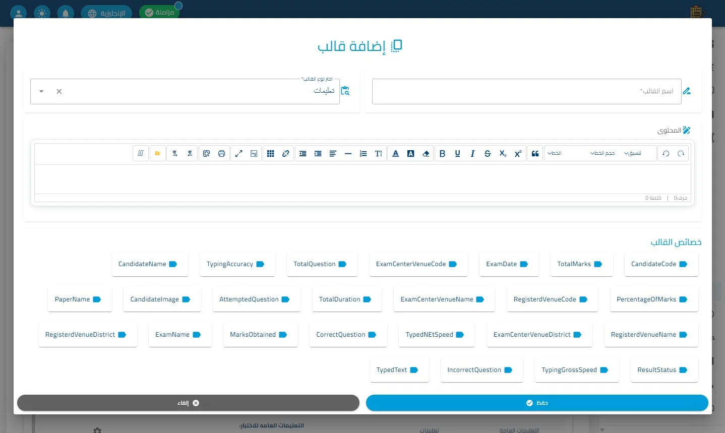This screenshot has width=725, height=433.
Task: Open the font size dropdown (حجم الخط)
Action: pyautogui.click(x=602, y=153)
